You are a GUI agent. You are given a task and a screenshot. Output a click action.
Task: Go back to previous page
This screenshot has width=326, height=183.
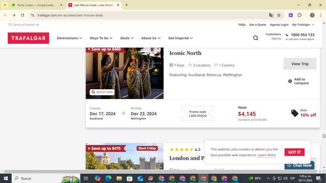tap(6, 15)
